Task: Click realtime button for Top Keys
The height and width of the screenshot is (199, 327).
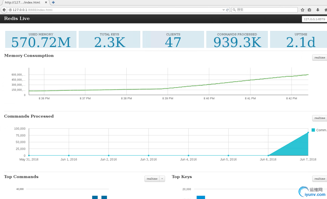Action: [x=320, y=179]
